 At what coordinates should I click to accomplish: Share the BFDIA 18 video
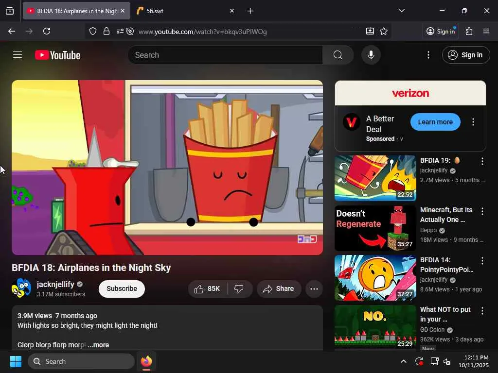[x=279, y=288]
